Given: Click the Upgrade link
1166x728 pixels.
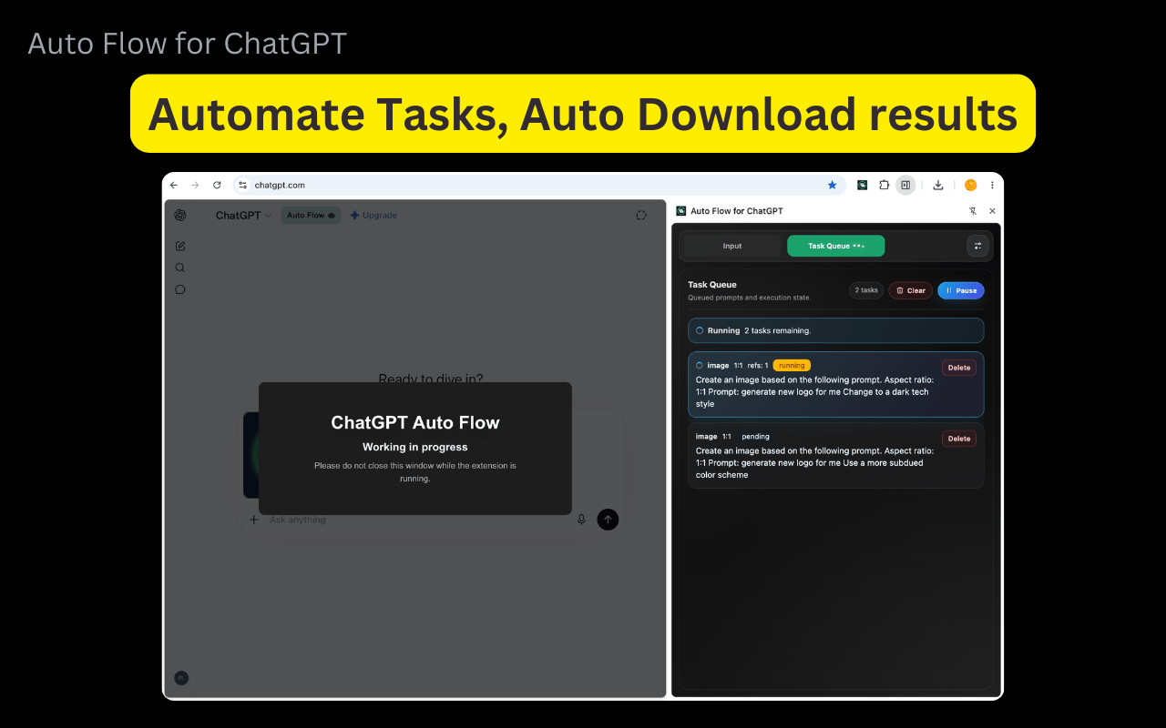Looking at the screenshot, I should [x=373, y=216].
